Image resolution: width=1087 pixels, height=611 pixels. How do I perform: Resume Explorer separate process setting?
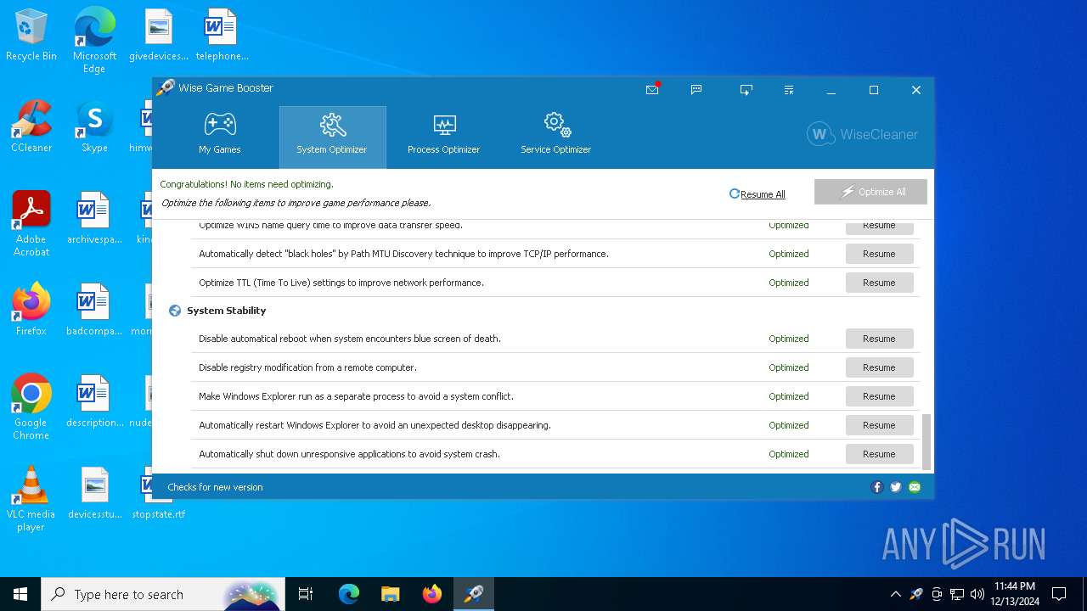pos(879,396)
